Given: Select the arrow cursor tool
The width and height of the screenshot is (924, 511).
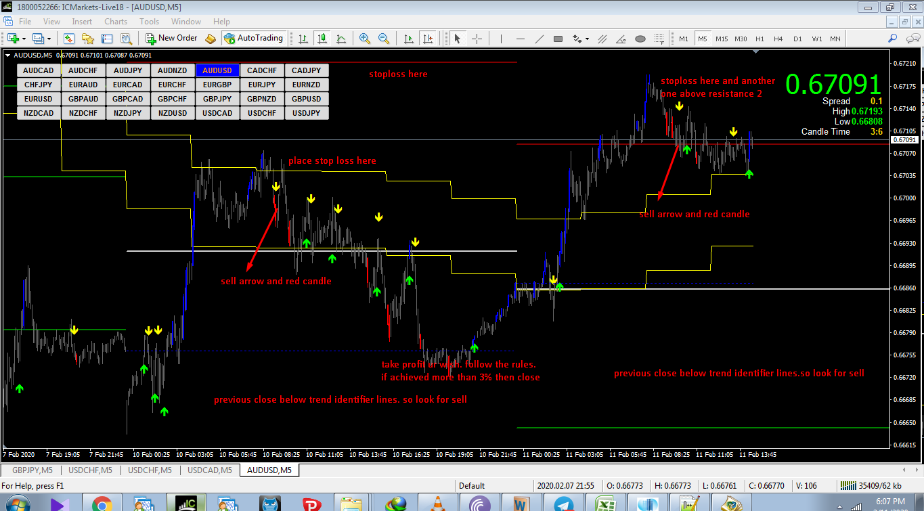Looking at the screenshot, I should coord(457,39).
